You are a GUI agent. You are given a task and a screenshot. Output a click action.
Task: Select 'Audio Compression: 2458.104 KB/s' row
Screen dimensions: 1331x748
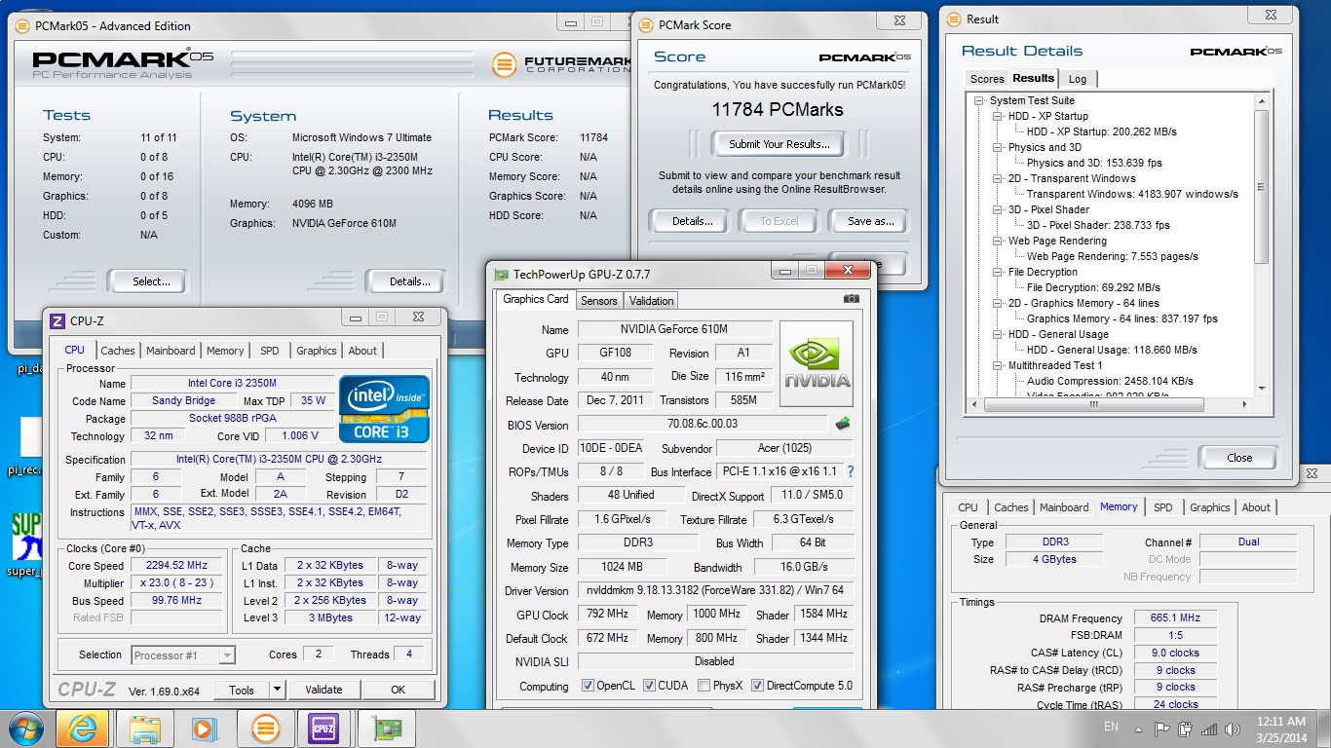point(1110,381)
